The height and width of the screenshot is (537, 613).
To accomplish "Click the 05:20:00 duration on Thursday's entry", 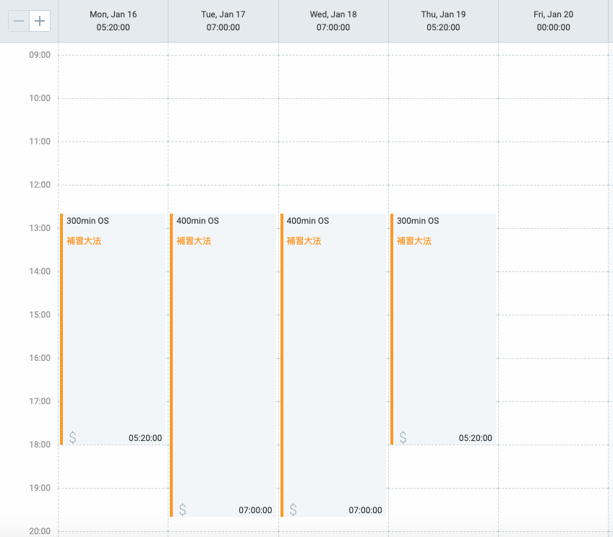I will [475, 438].
